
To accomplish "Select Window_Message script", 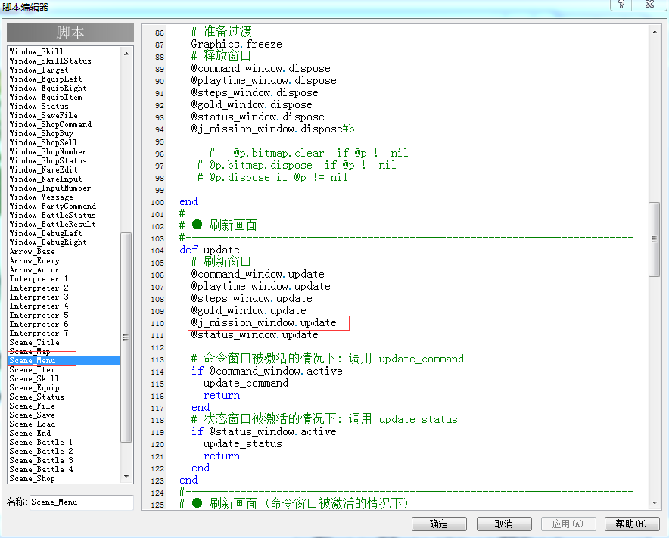I will click(x=42, y=197).
